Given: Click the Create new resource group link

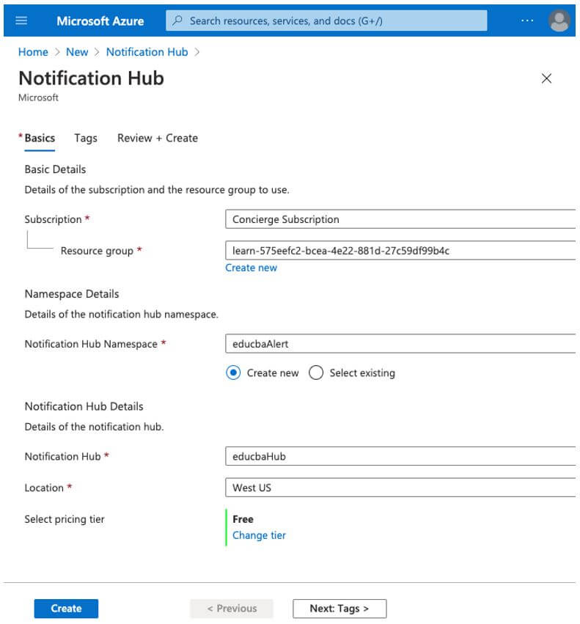Looking at the screenshot, I should coord(251,268).
